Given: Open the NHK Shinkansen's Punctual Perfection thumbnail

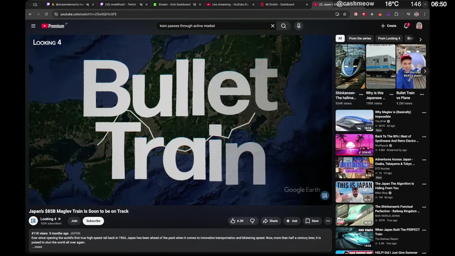Looking at the screenshot, I should point(354,215).
